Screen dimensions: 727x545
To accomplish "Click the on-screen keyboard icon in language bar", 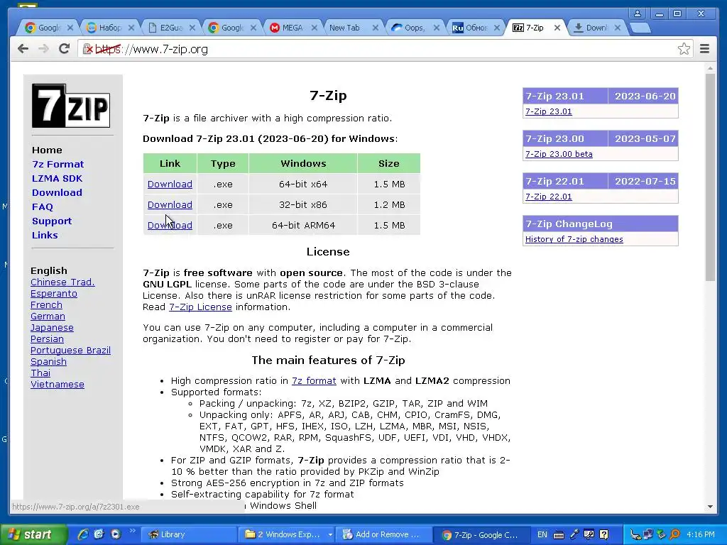I will [559, 535].
